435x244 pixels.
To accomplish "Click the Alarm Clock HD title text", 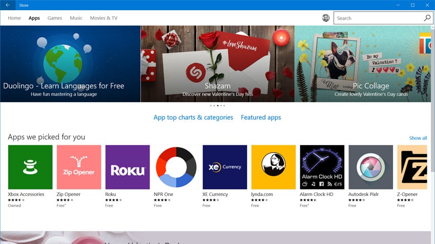I will (317, 194).
